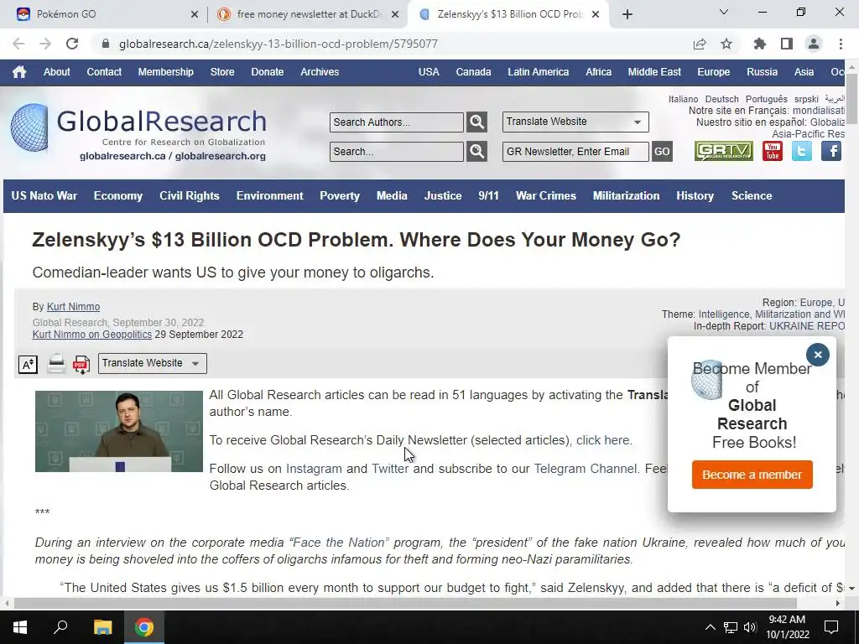Open the article Translate Website dropdown
The height and width of the screenshot is (644, 859).
pos(153,364)
